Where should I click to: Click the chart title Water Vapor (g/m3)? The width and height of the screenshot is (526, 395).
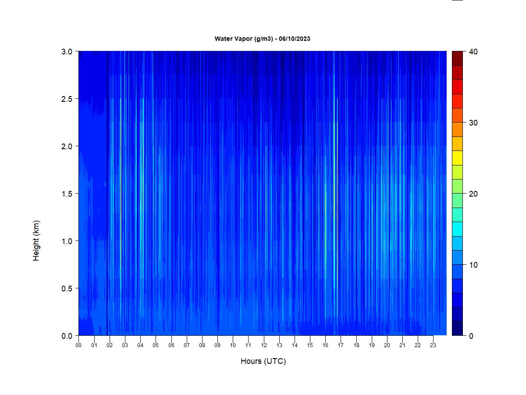[262, 39]
